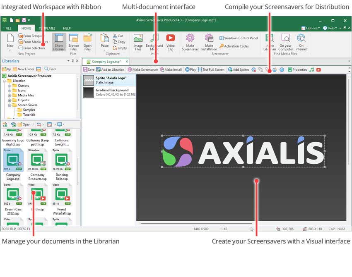Click Find in the Librarian toolbar
This screenshot has height=277, width=352.
(x=50, y=69)
